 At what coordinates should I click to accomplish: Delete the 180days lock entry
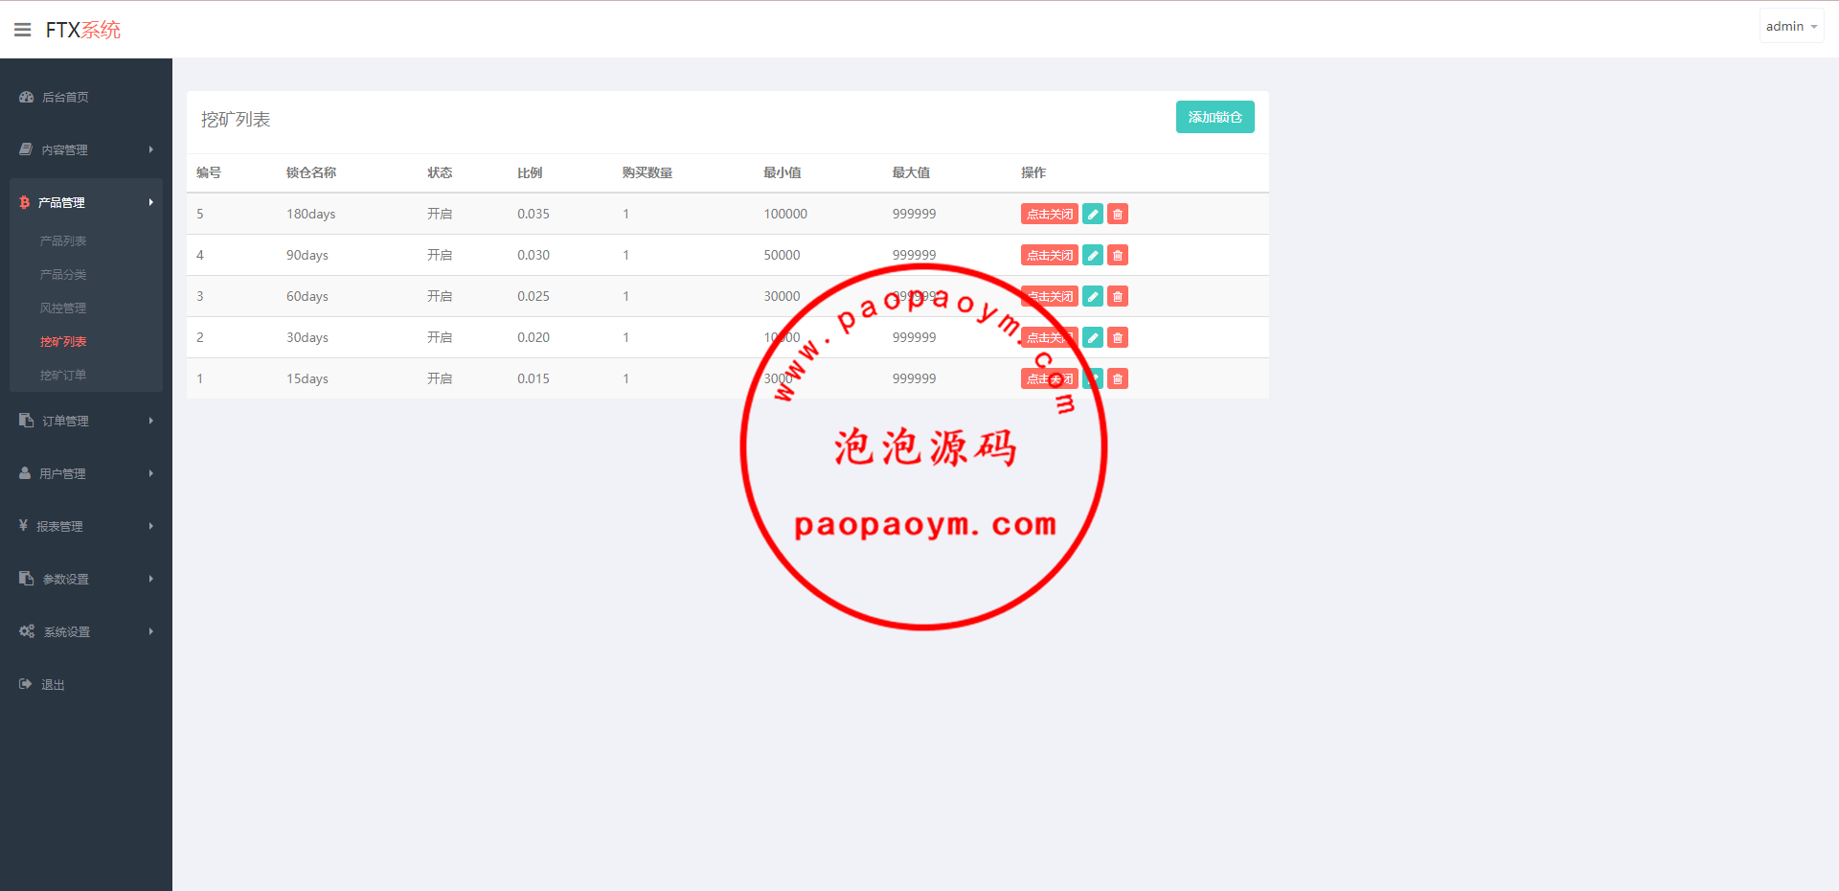1118,214
